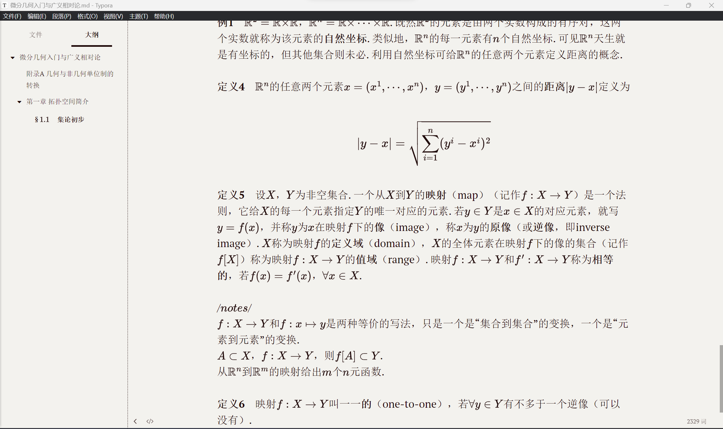Open the 文件(F) menu
The height and width of the screenshot is (429, 723).
click(12, 16)
